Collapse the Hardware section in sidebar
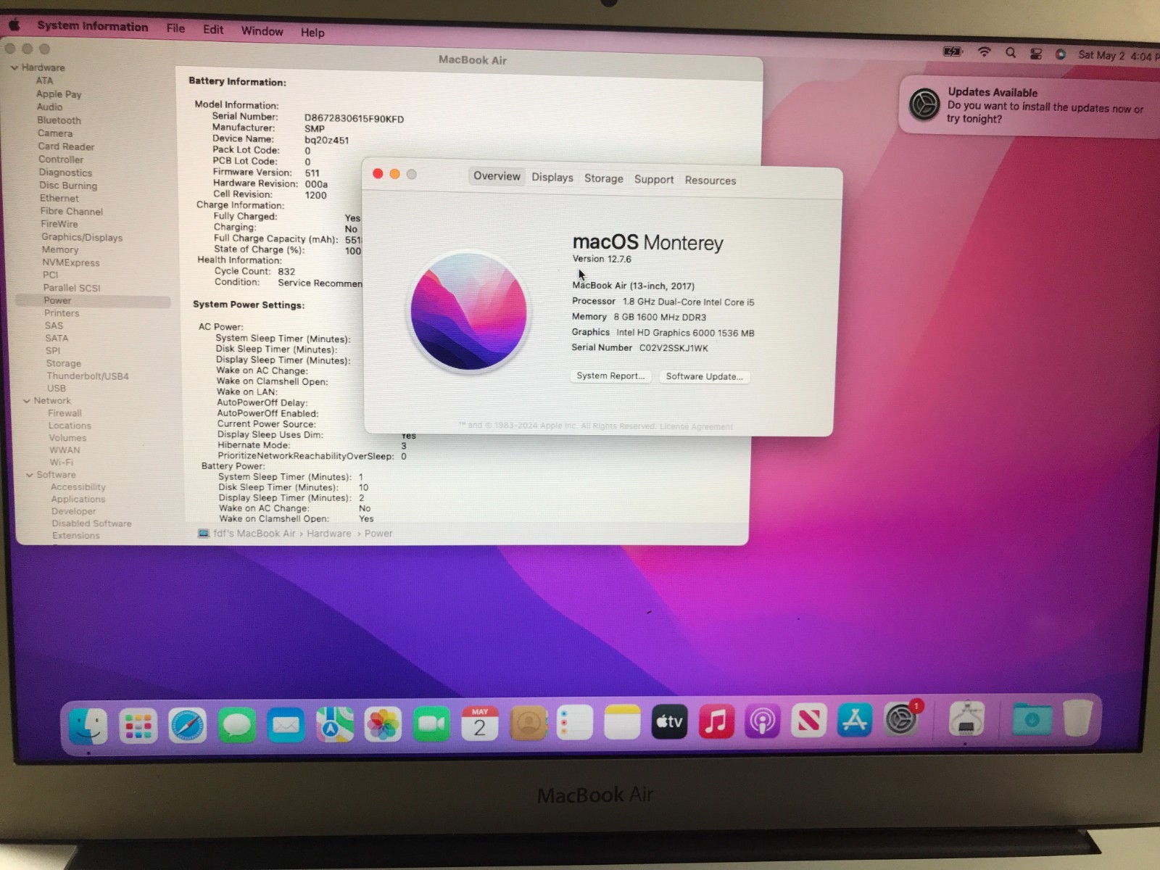Screen dimensions: 1160x870 click(14, 67)
